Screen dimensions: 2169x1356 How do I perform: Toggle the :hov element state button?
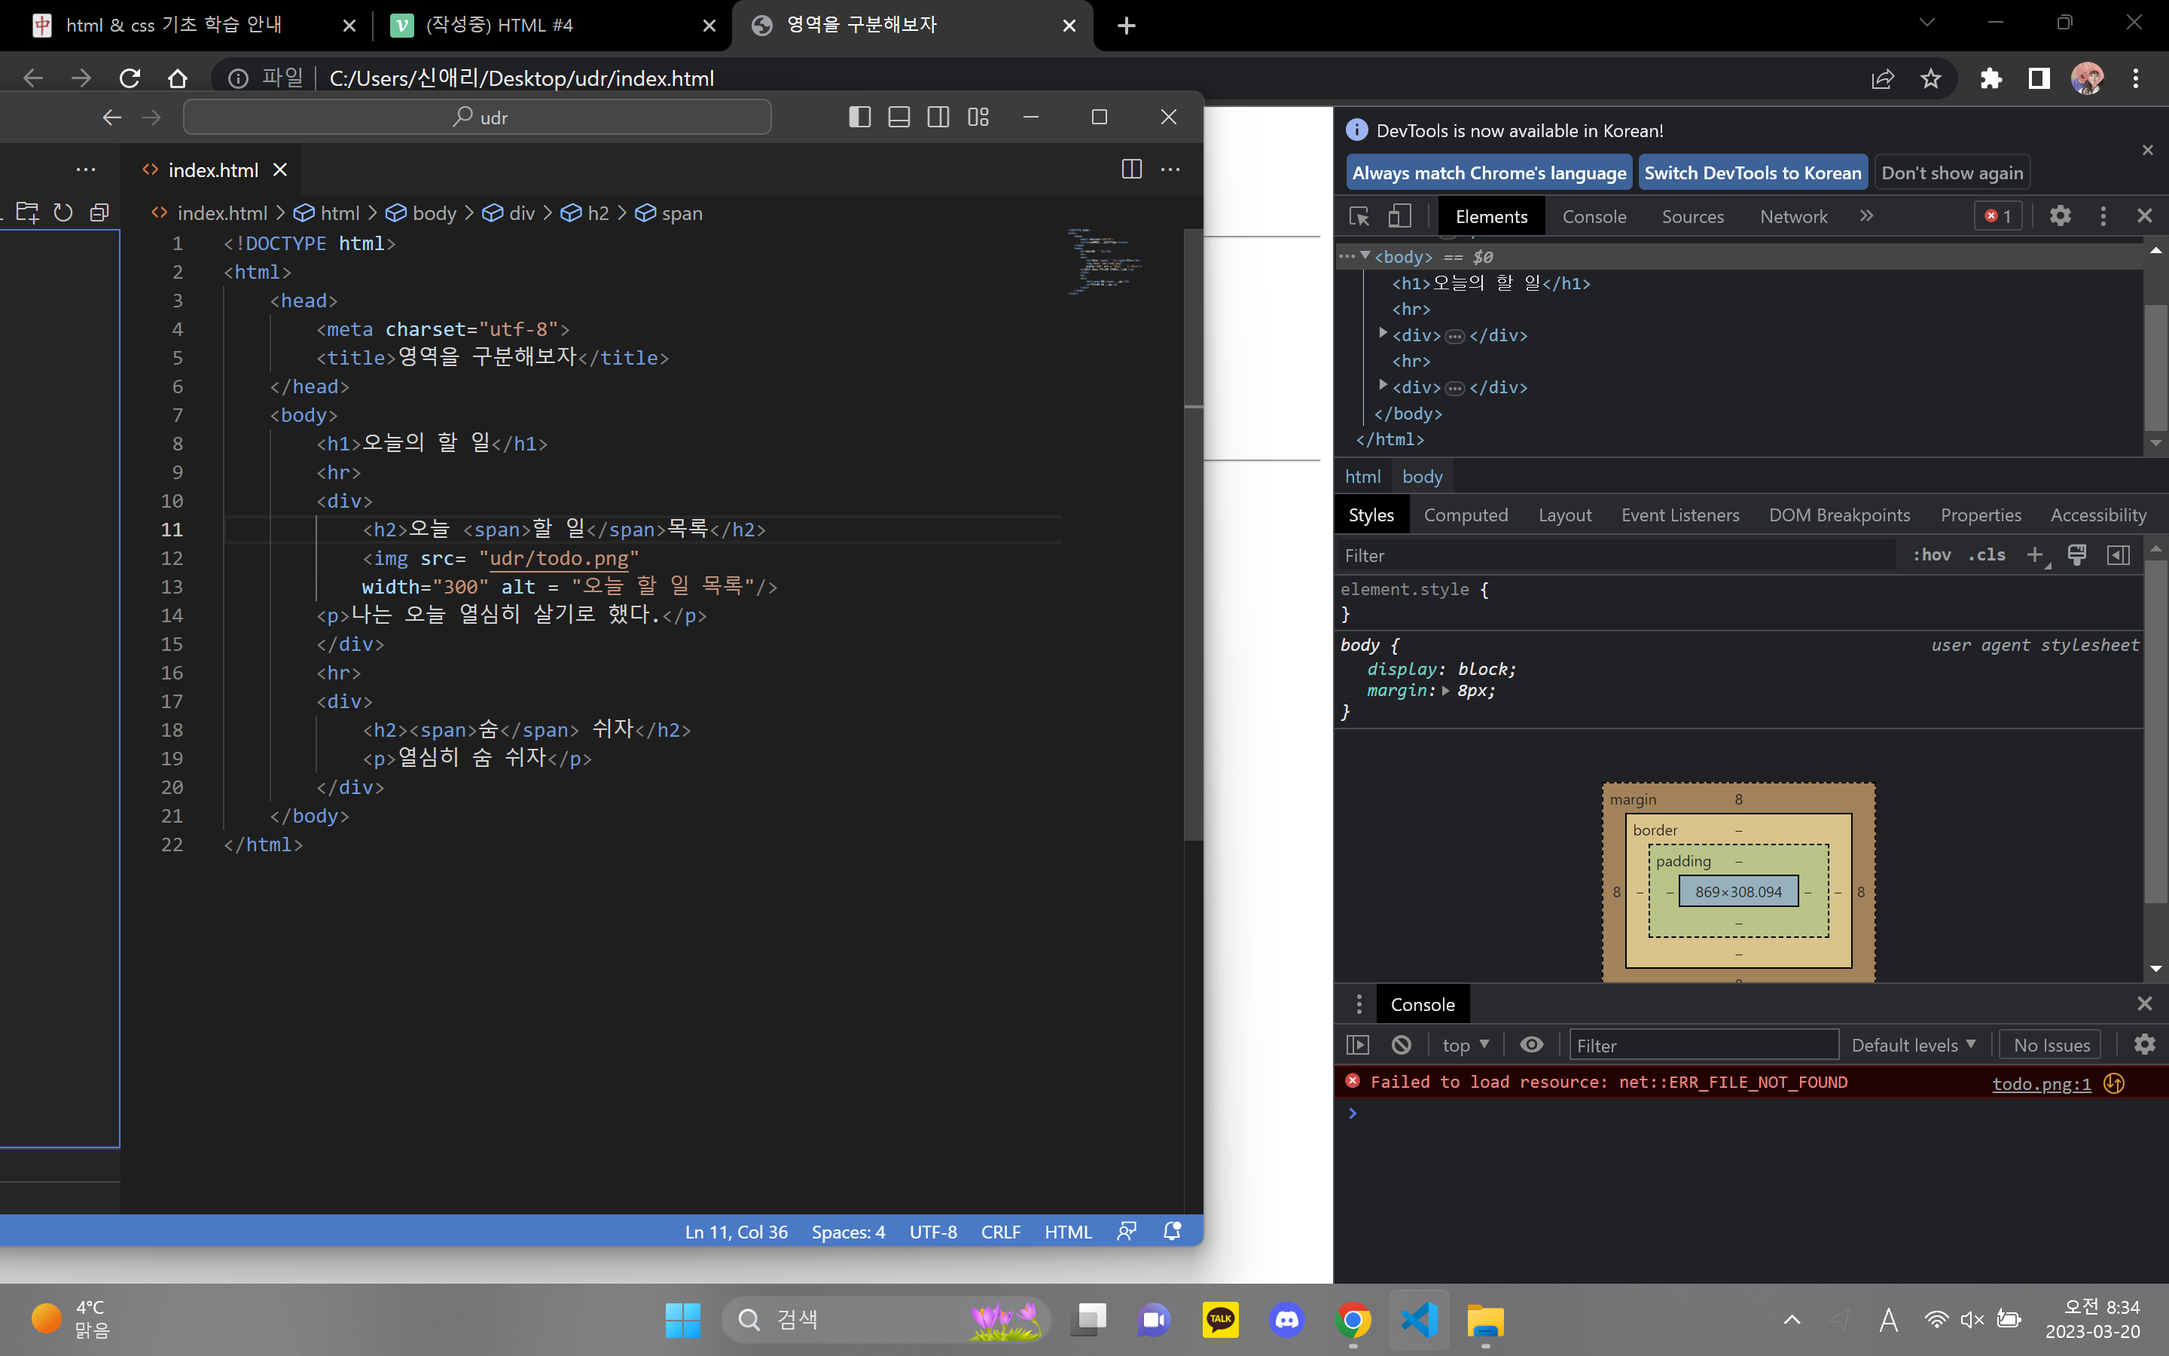(x=1932, y=555)
